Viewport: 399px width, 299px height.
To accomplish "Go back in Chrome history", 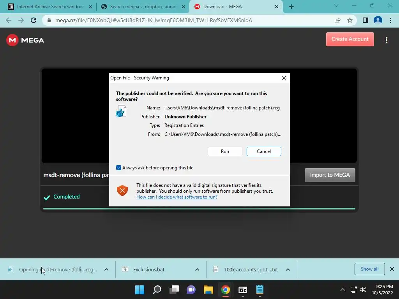I will pyautogui.click(x=9, y=20).
